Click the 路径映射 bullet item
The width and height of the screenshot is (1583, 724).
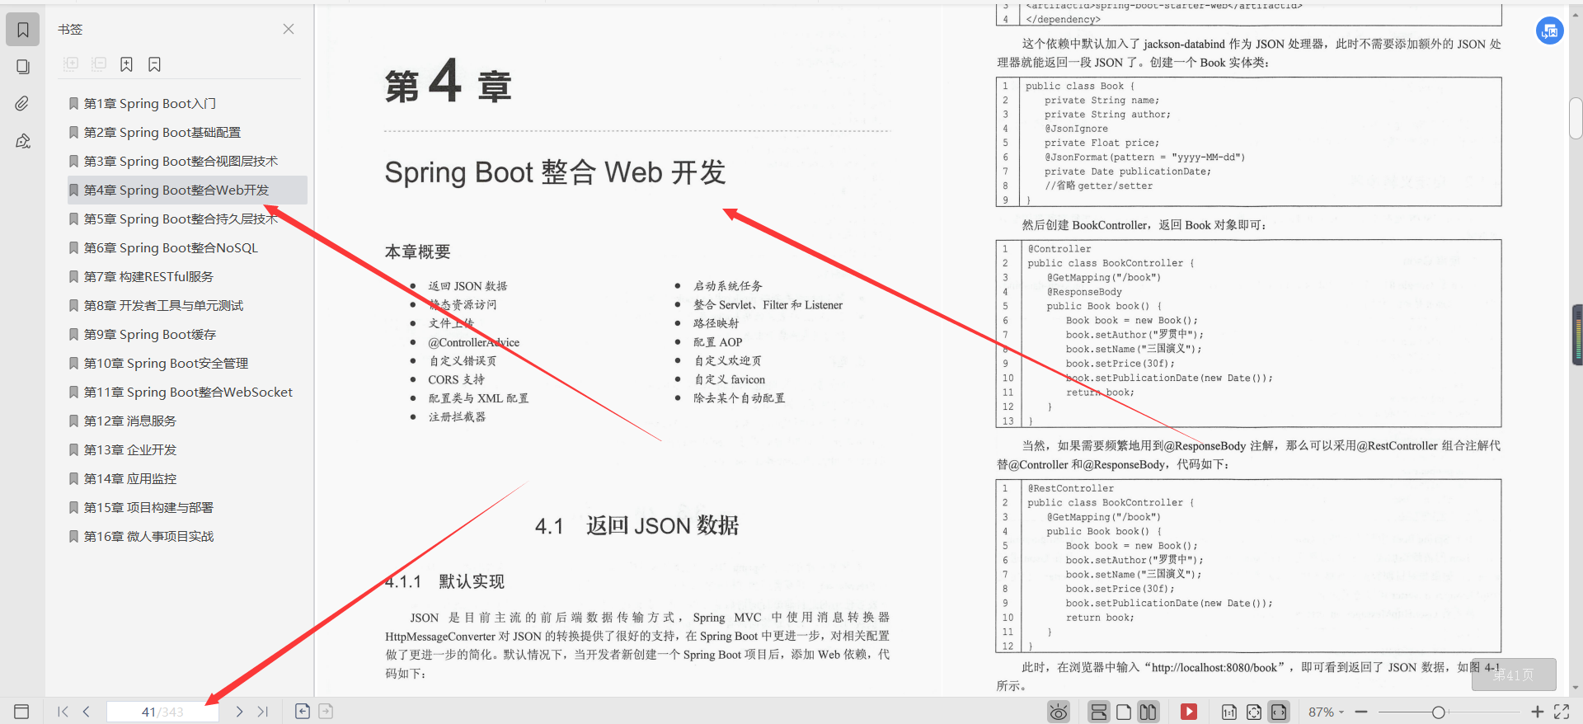pyautogui.click(x=716, y=323)
